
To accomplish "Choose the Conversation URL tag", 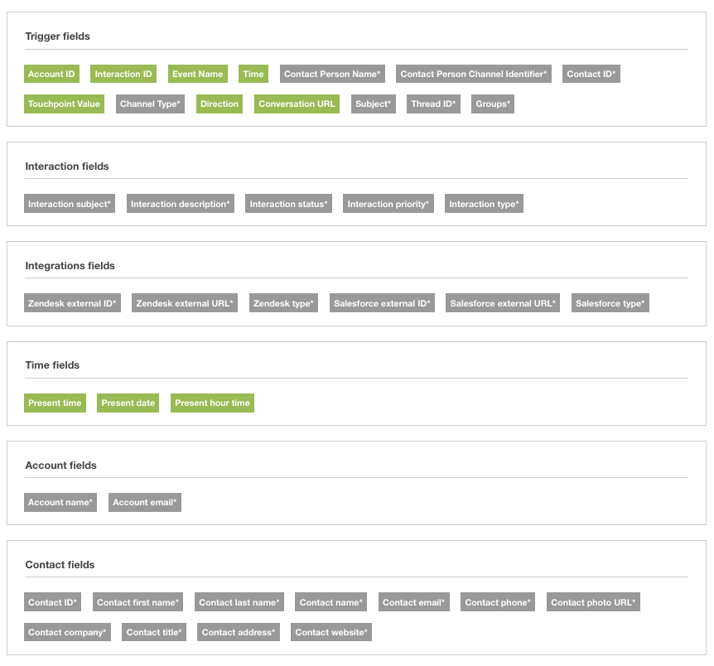I will click(x=297, y=104).
